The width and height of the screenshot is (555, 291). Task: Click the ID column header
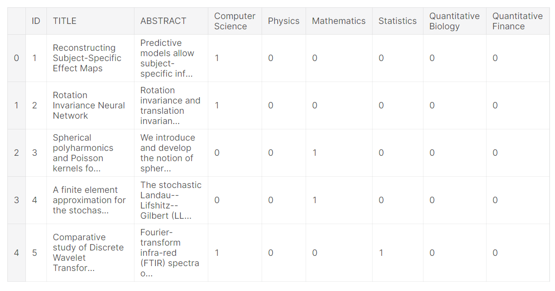pos(36,21)
